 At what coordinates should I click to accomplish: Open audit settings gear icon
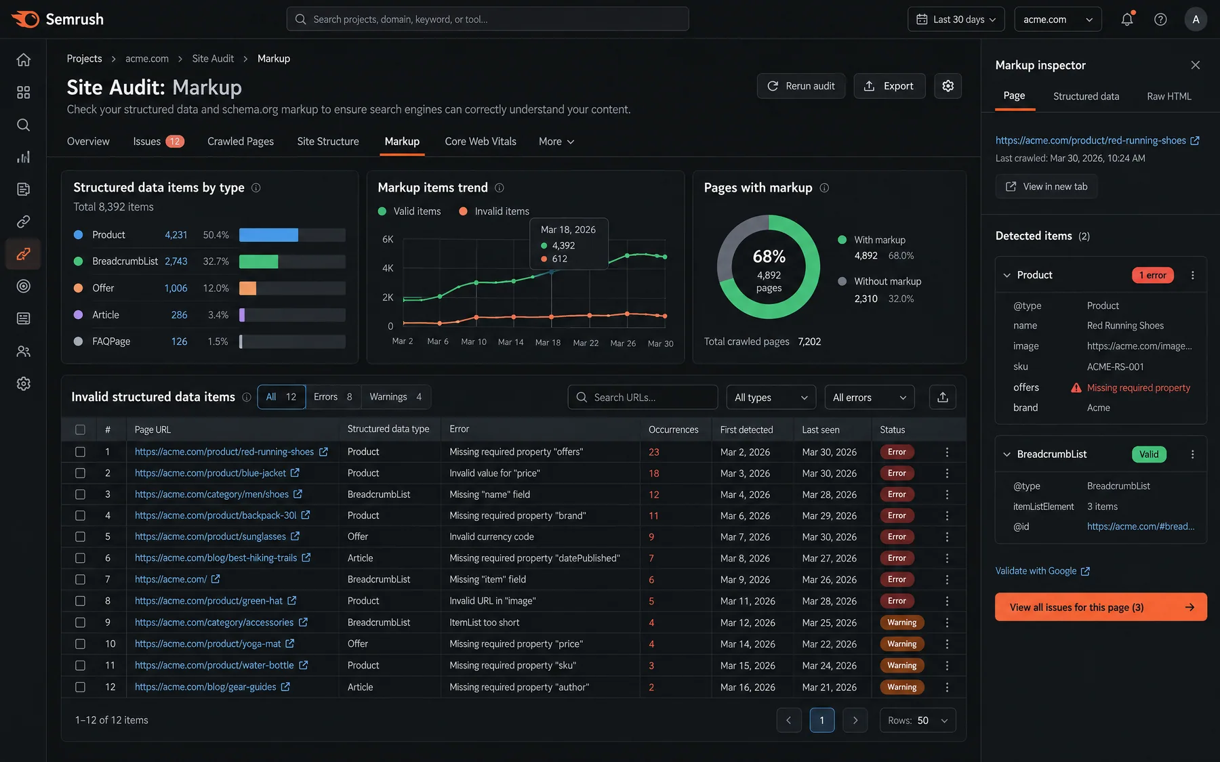tap(948, 86)
